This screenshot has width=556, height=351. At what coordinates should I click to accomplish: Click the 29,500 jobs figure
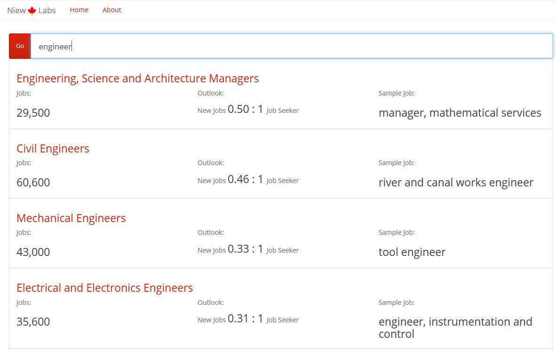[x=33, y=113]
